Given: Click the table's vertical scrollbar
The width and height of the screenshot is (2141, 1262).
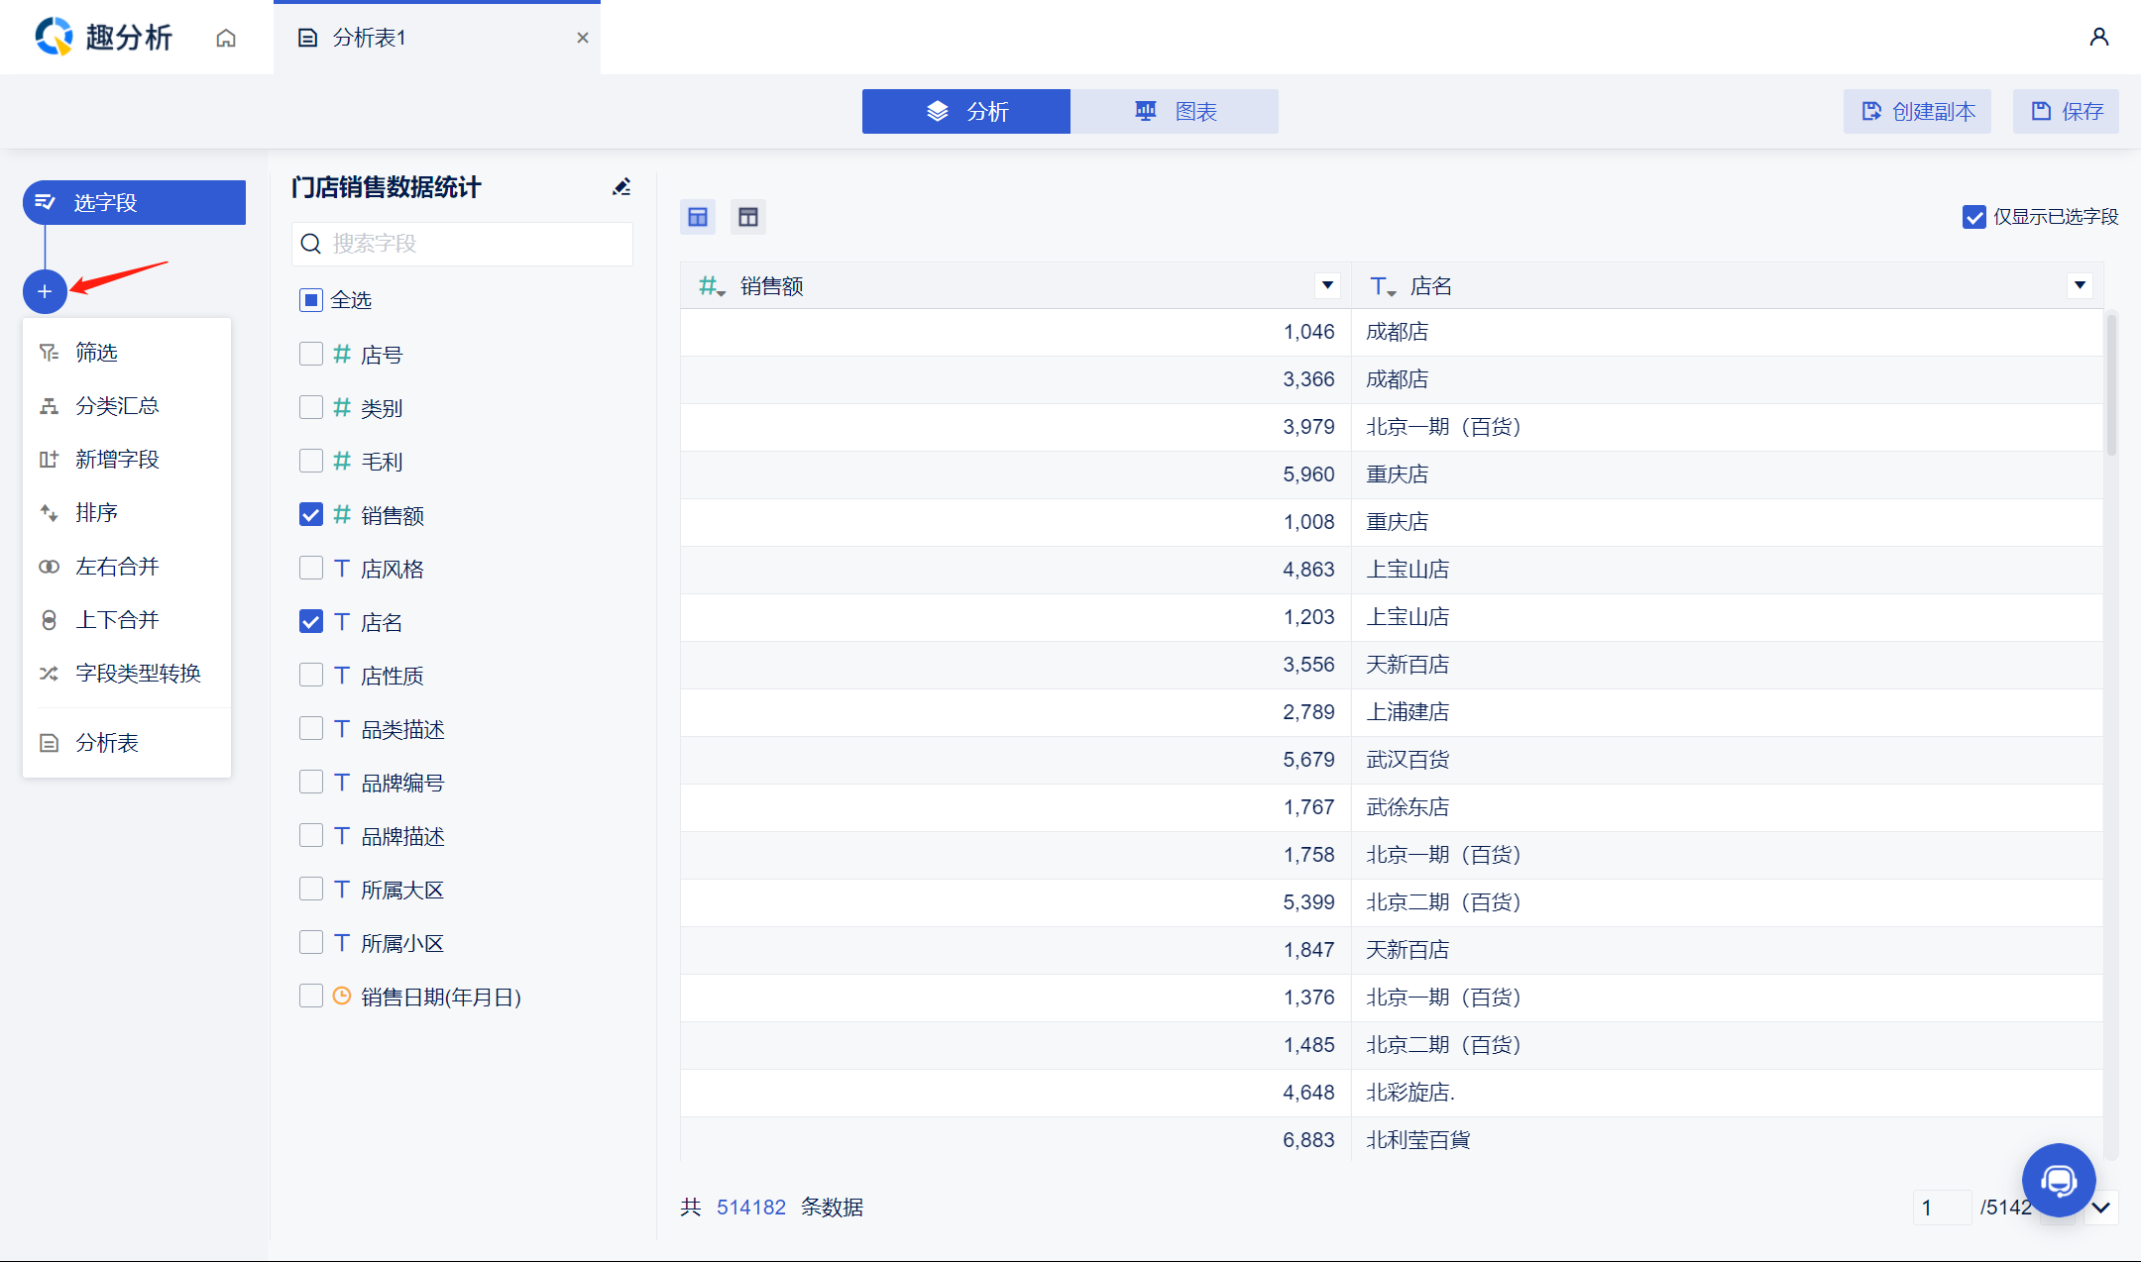Looking at the screenshot, I should pos(2111,386).
